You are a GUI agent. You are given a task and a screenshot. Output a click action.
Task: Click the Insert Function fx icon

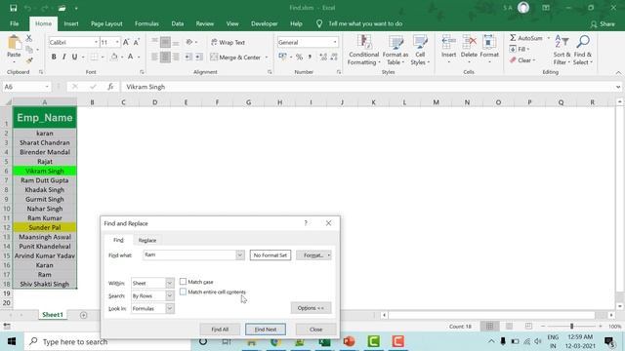(110, 87)
